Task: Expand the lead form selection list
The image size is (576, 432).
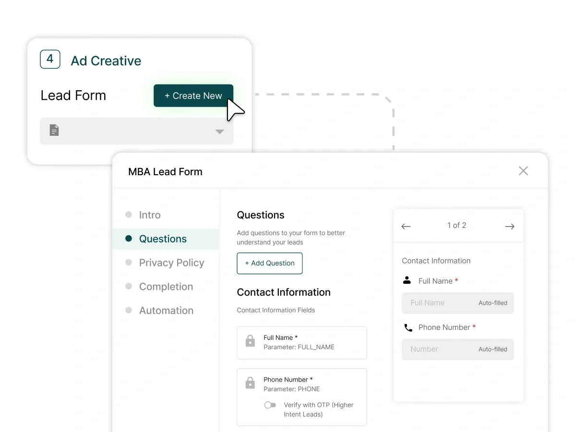Action: tap(219, 130)
